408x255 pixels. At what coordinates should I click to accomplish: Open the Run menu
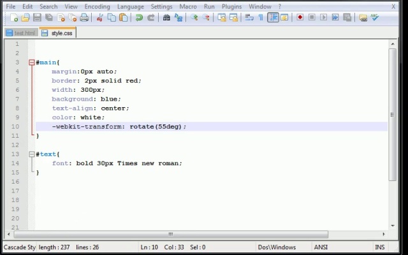209,6
